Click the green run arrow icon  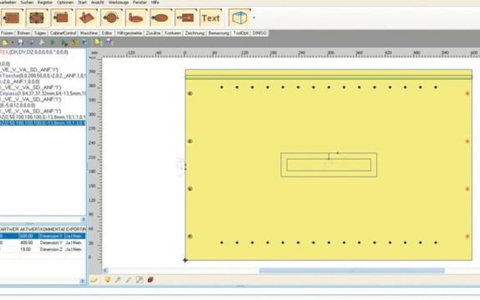[52, 43]
